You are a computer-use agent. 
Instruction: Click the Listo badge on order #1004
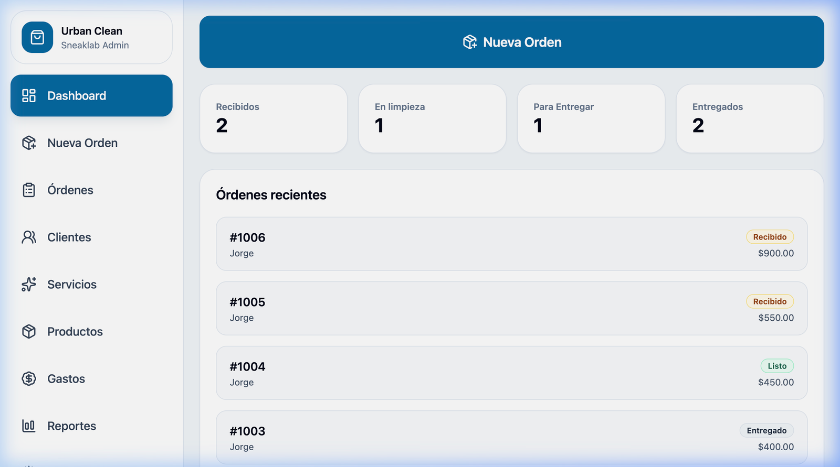(x=778, y=366)
